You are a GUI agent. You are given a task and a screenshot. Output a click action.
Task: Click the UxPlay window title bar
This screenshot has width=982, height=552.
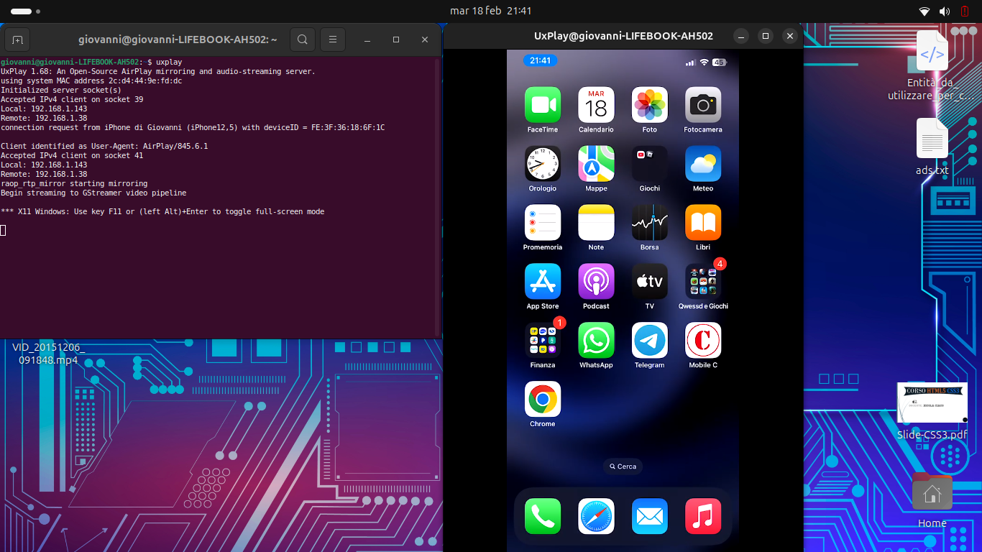[x=623, y=36]
